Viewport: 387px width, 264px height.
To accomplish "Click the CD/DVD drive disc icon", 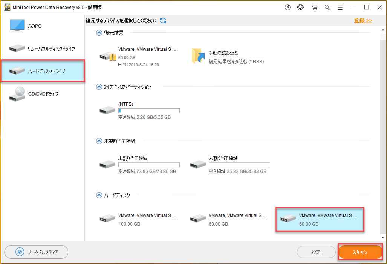I will click(17, 94).
